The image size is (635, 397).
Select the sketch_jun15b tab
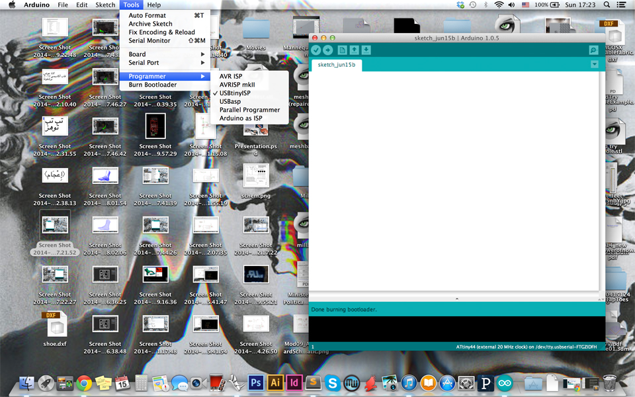point(337,65)
